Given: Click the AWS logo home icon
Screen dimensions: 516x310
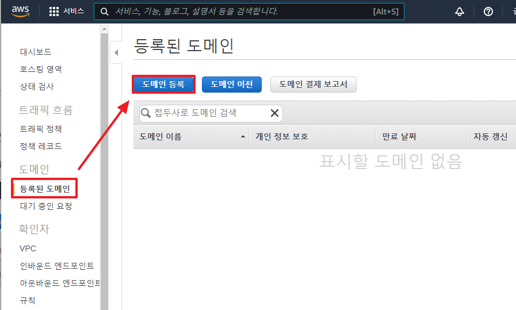Looking at the screenshot, I should 20,11.
